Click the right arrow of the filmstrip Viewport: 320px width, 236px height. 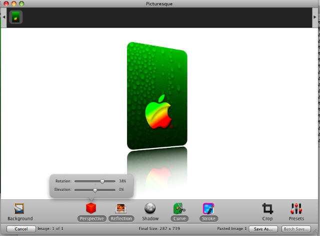(315, 17)
